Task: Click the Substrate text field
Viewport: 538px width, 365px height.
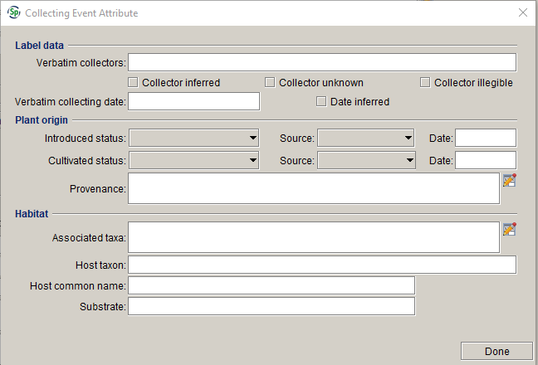Action: click(271, 306)
